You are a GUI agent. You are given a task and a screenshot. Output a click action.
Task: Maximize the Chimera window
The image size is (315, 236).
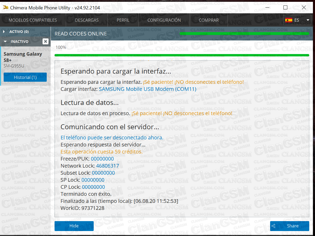click(x=285, y=8)
